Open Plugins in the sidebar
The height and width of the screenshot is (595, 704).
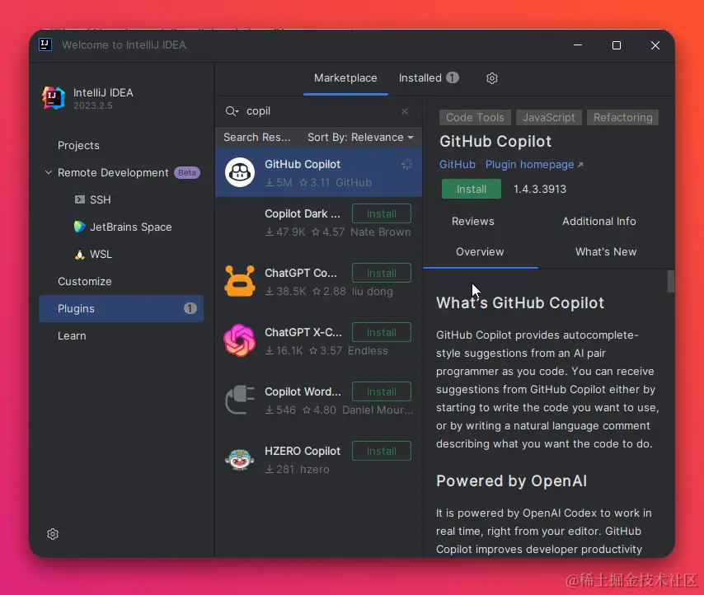(121, 309)
